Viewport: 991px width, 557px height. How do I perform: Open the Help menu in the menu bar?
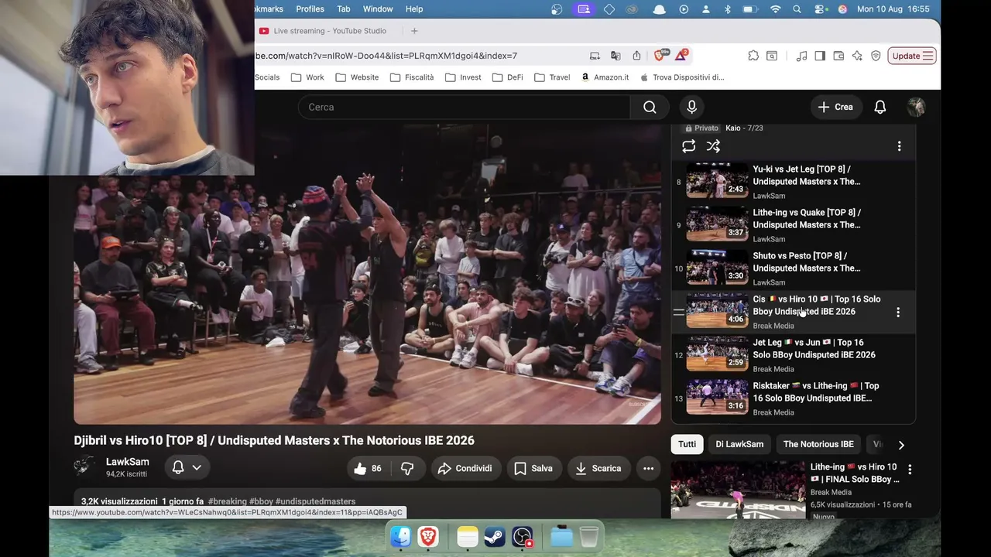414,9
